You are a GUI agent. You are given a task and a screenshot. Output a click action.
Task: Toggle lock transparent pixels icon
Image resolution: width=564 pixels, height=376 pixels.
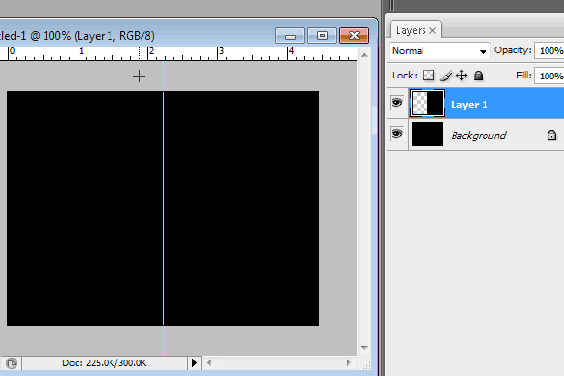point(428,76)
